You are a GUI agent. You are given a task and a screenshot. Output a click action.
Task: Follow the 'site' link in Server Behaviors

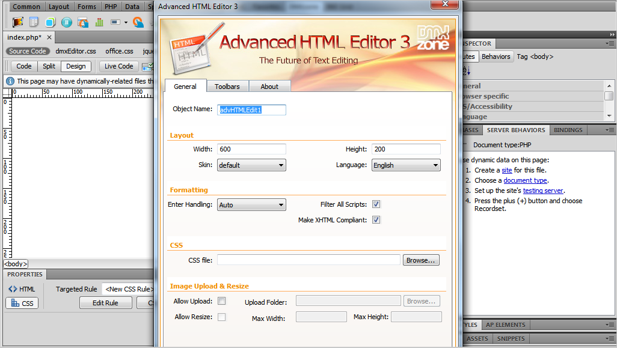tap(507, 170)
